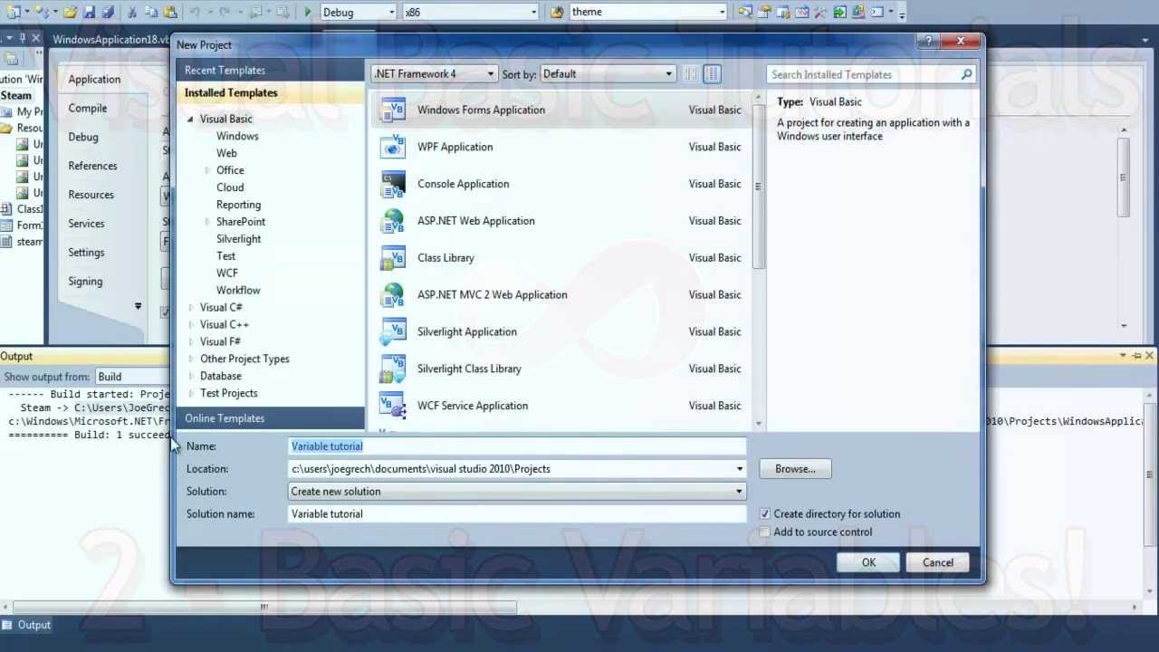
Task: Open the Solution Explorer toolbar icon
Action: click(745, 12)
